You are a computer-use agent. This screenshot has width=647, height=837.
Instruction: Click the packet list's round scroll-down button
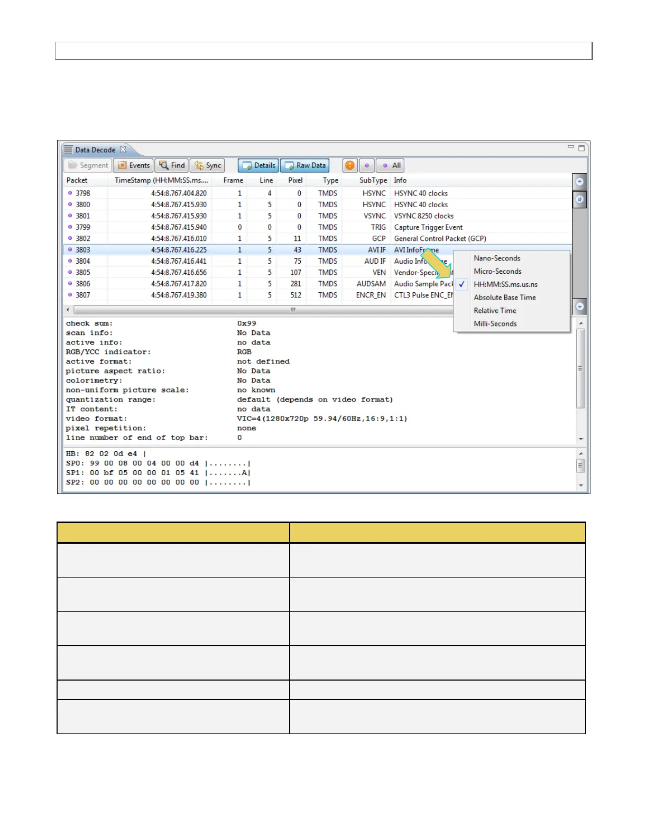pos(580,306)
